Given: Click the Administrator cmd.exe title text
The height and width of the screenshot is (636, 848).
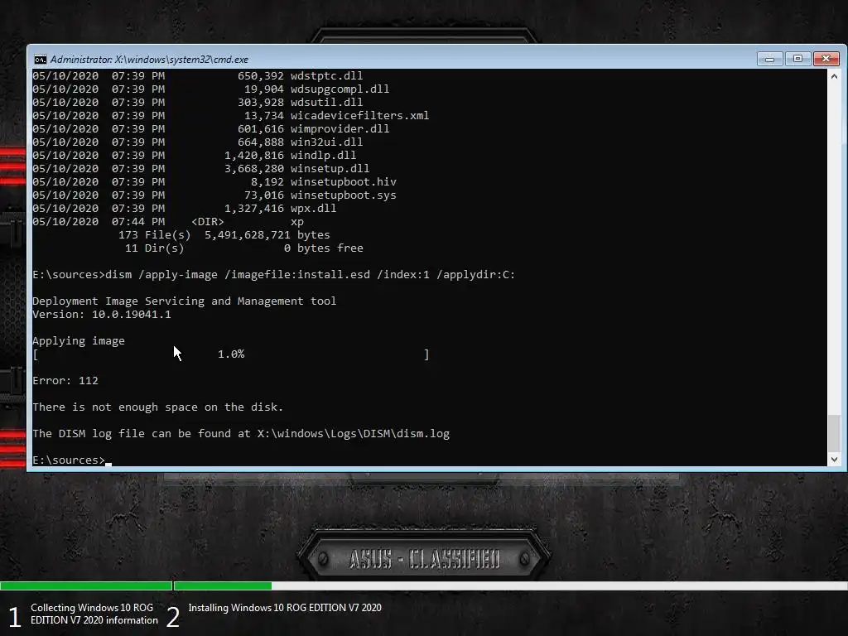Looking at the screenshot, I should tap(149, 60).
